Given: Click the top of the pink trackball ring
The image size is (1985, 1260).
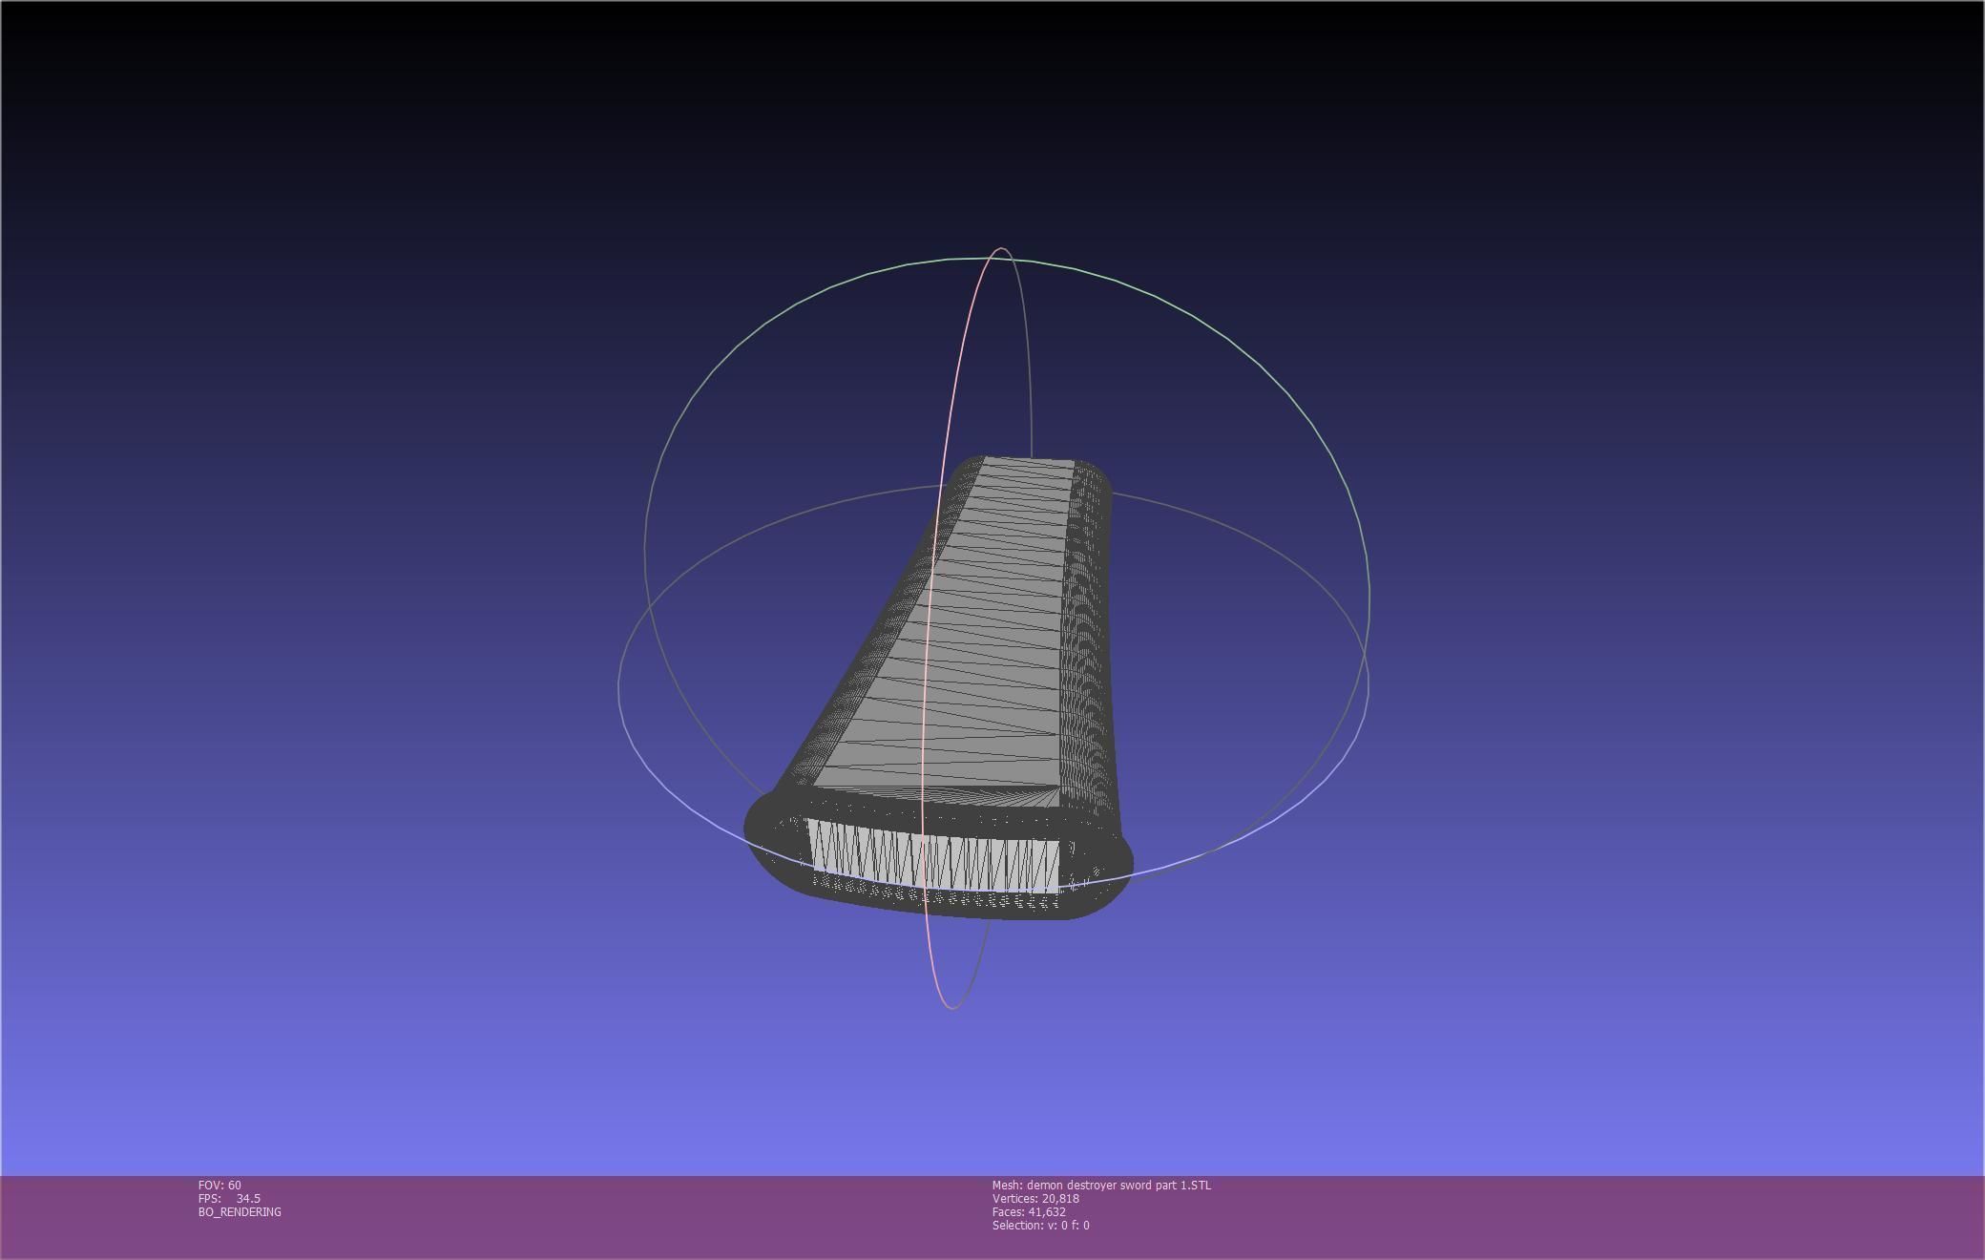Looking at the screenshot, I should point(1001,249).
